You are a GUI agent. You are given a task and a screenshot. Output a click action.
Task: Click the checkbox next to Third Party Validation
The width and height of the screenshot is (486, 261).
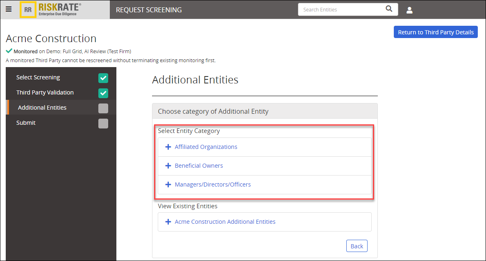pyautogui.click(x=103, y=93)
